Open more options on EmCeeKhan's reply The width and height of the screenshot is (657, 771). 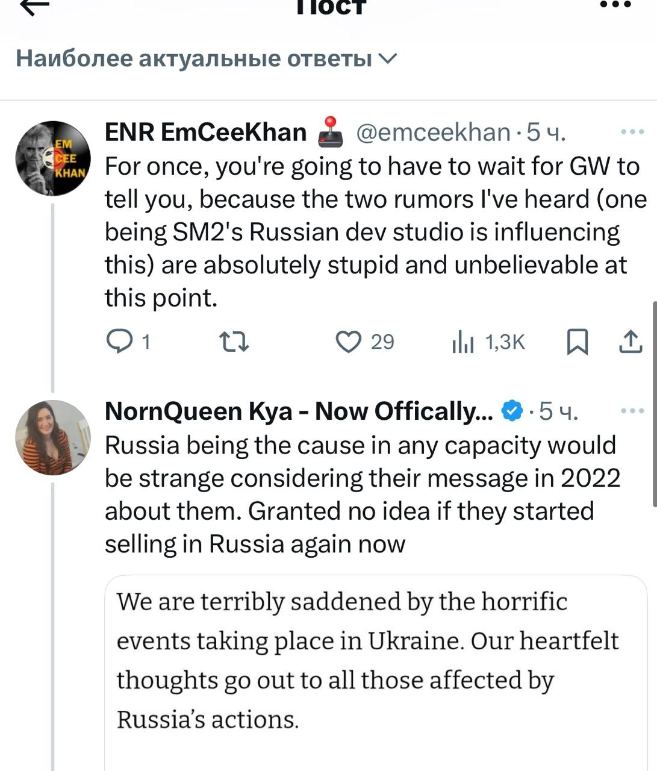[632, 133]
